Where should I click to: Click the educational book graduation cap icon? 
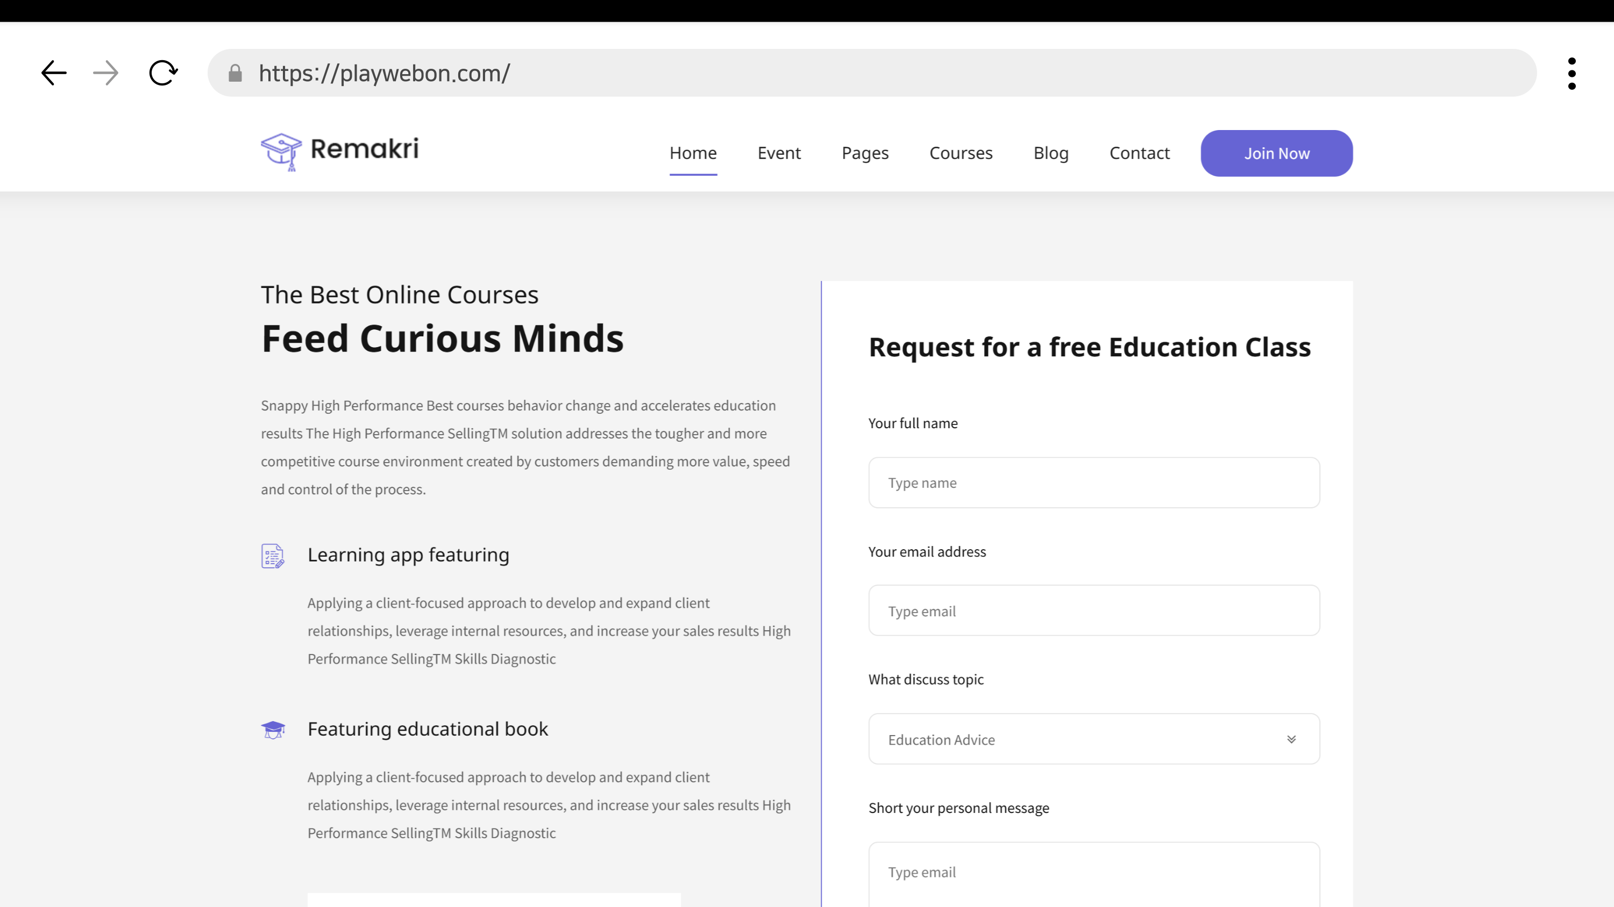[x=273, y=729]
